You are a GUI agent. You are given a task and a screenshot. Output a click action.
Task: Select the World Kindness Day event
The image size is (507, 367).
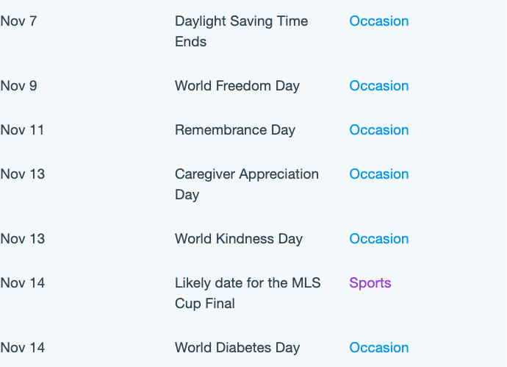click(x=239, y=239)
